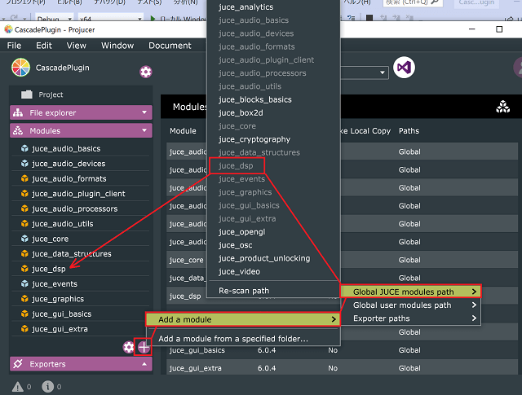Open modules settings gear beside plus button

tap(129, 348)
